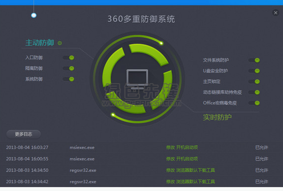
Task: Click 修改 浏览器默认下载工具 in 14:34:50 log
Action: click(x=191, y=170)
